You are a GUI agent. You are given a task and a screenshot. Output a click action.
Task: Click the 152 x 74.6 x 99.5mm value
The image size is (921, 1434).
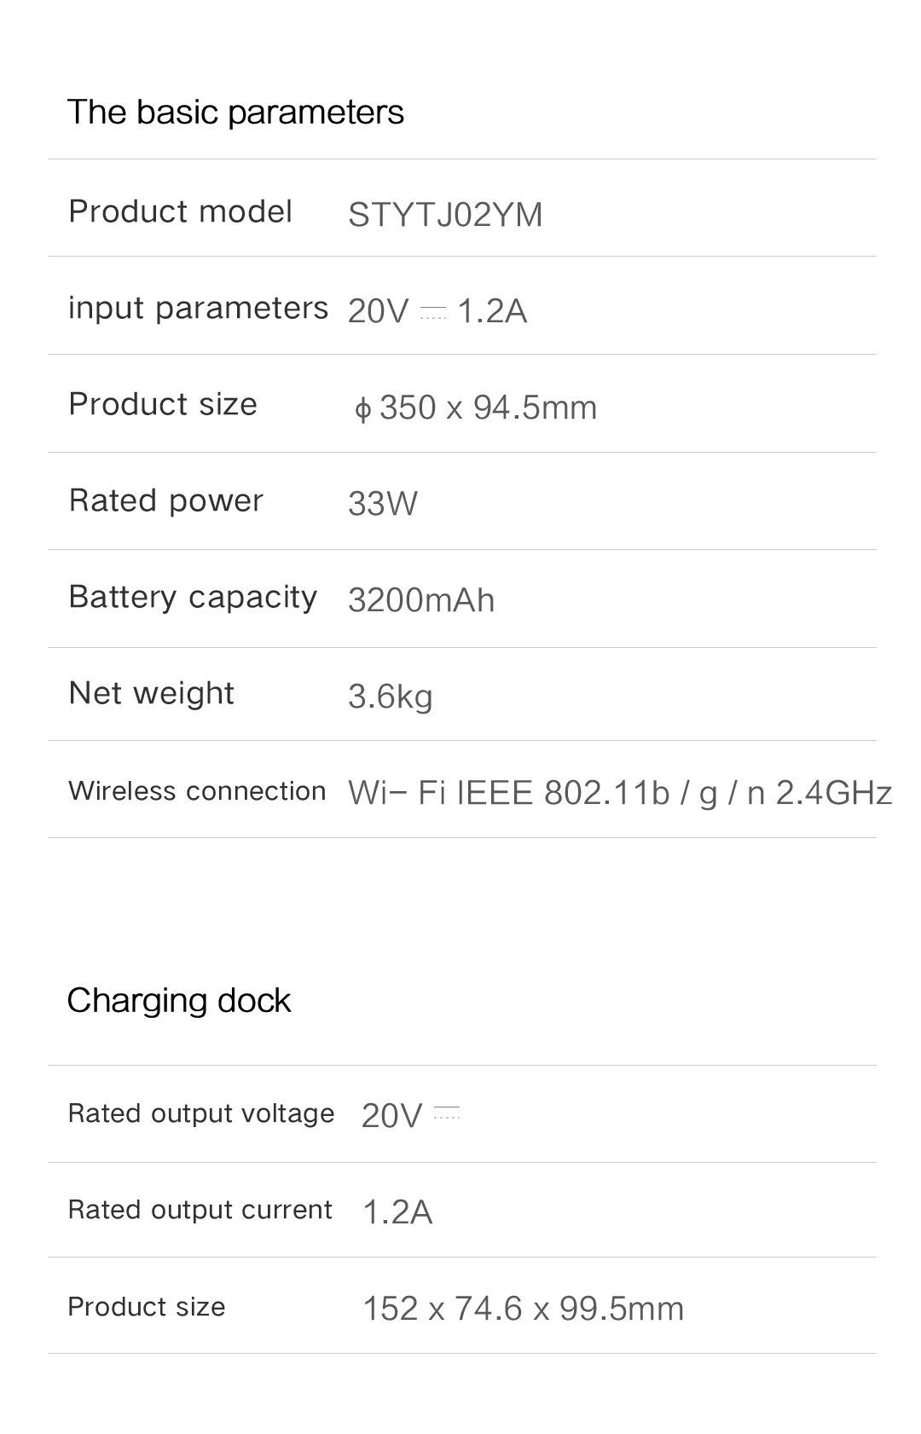[524, 1309]
